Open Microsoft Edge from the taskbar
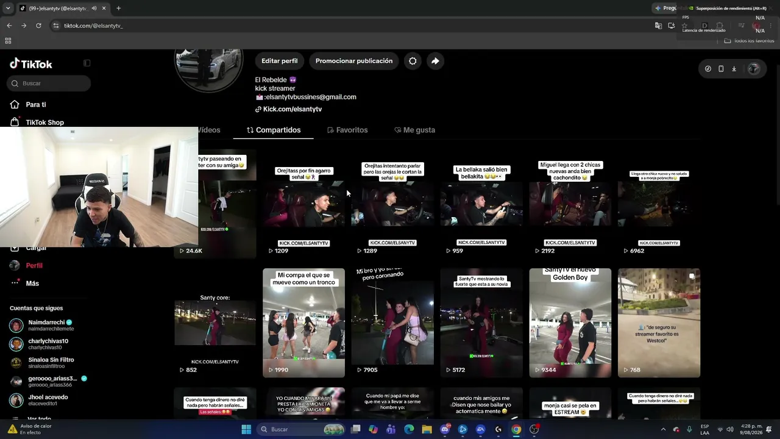 click(409, 429)
